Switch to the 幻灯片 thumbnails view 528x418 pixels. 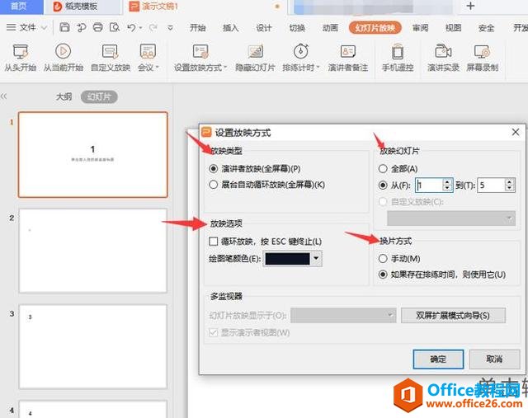pyautogui.click(x=99, y=97)
